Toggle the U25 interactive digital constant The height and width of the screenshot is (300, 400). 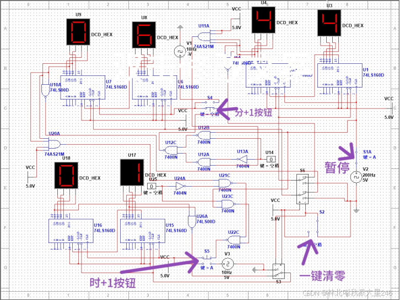[152, 186]
